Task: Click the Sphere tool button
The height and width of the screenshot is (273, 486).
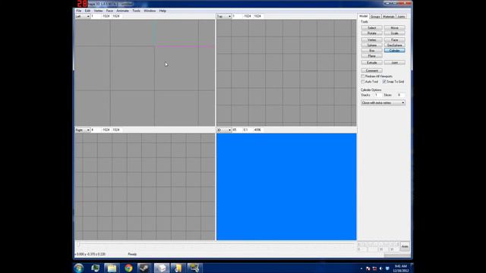Action: (x=371, y=45)
